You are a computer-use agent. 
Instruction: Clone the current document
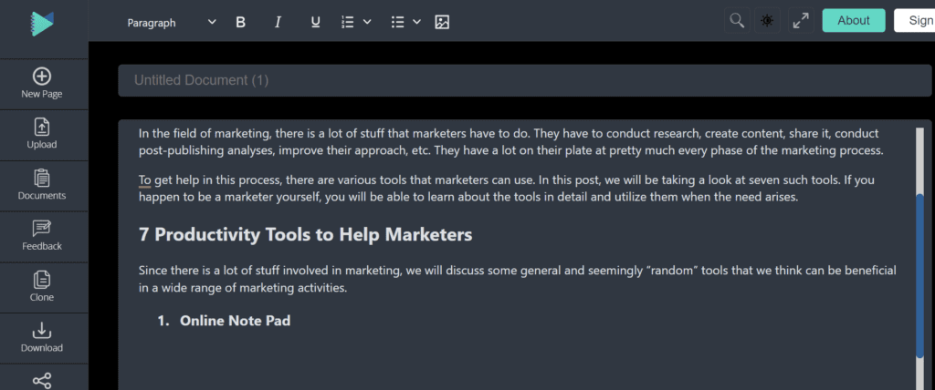pos(42,287)
